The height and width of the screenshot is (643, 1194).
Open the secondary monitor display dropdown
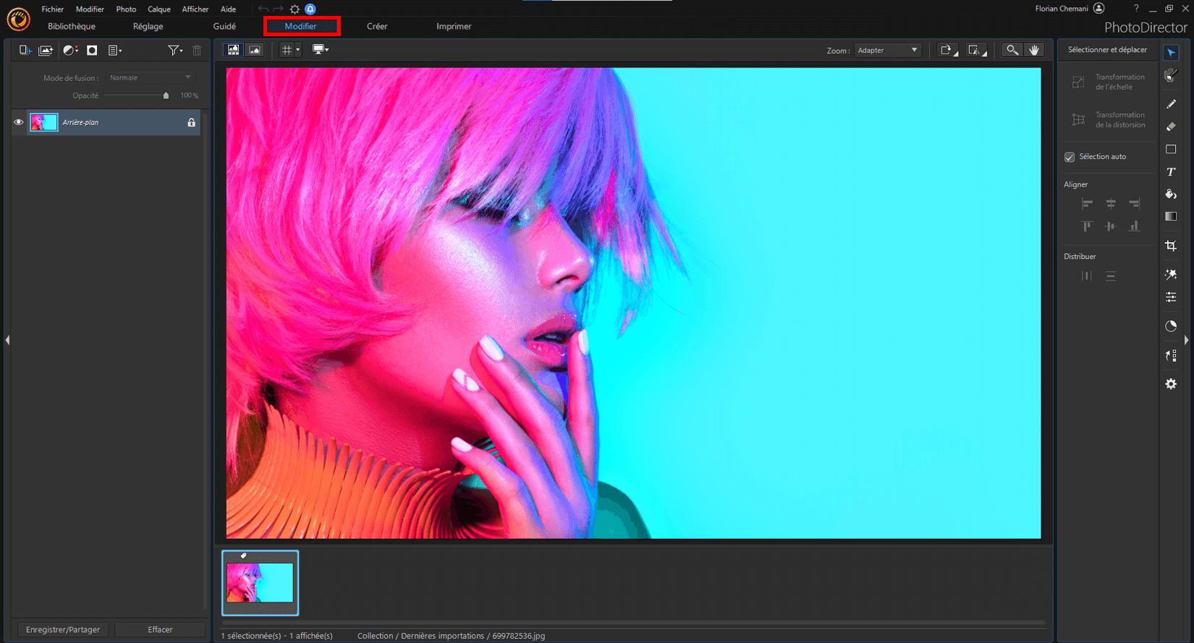coord(321,50)
